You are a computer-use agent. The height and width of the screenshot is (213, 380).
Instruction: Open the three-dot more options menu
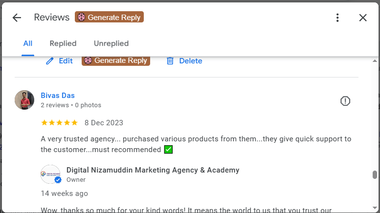coord(337,18)
